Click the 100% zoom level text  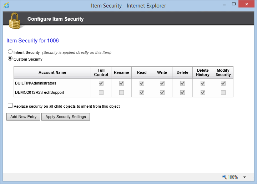pos(233,177)
